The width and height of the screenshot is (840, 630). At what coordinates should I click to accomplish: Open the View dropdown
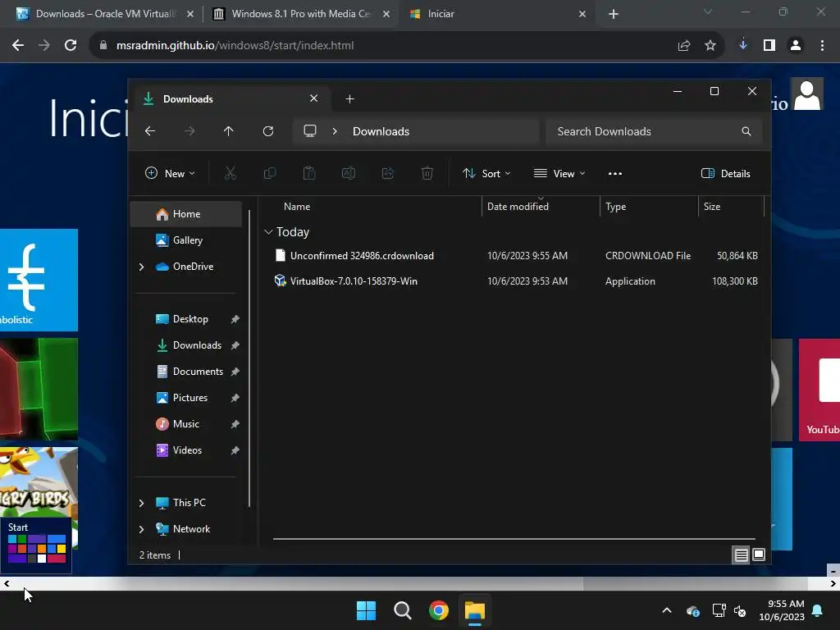[x=559, y=173]
